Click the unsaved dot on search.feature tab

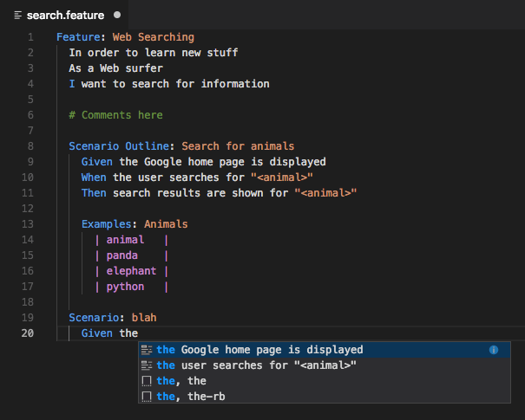[117, 16]
